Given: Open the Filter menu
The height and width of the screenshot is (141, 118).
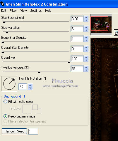Looking at the screenshot, I should (x=13, y=11).
